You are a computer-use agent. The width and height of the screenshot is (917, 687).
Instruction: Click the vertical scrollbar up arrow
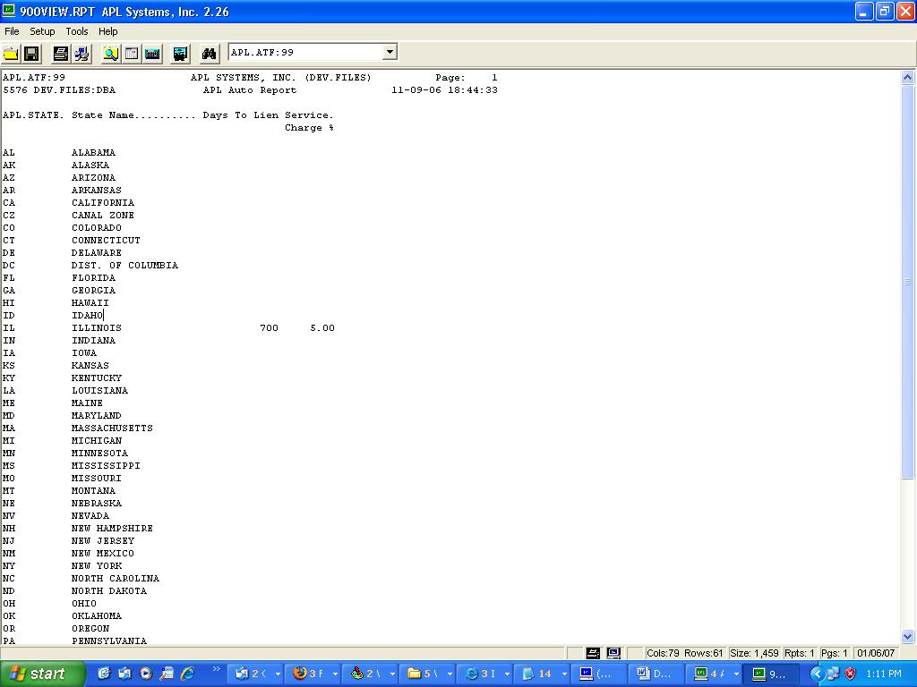[908, 77]
